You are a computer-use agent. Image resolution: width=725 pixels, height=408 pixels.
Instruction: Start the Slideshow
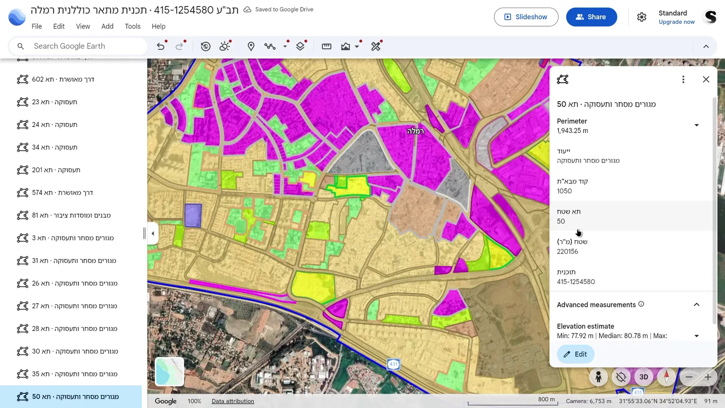[526, 17]
